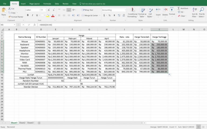This screenshot has height=129, width=207.
Task: Click Find & Select
Action: pos(202,13)
